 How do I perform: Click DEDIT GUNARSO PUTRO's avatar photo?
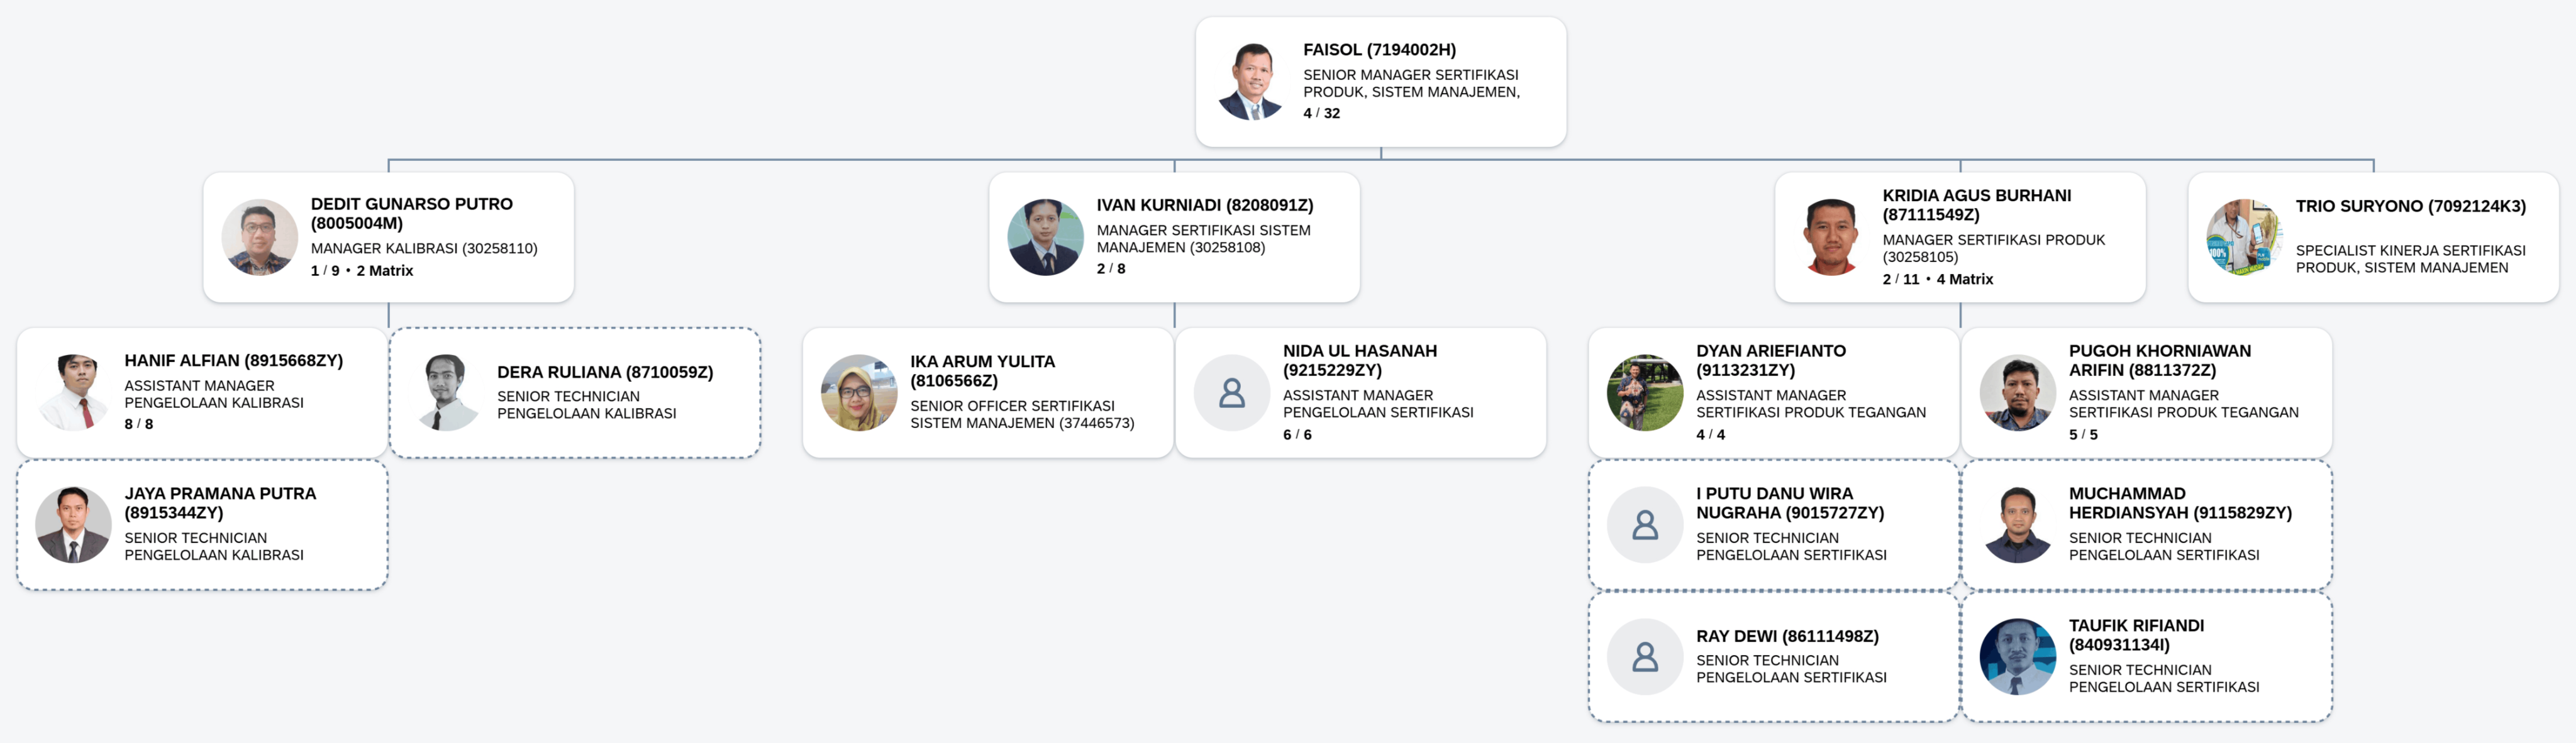click(x=259, y=237)
